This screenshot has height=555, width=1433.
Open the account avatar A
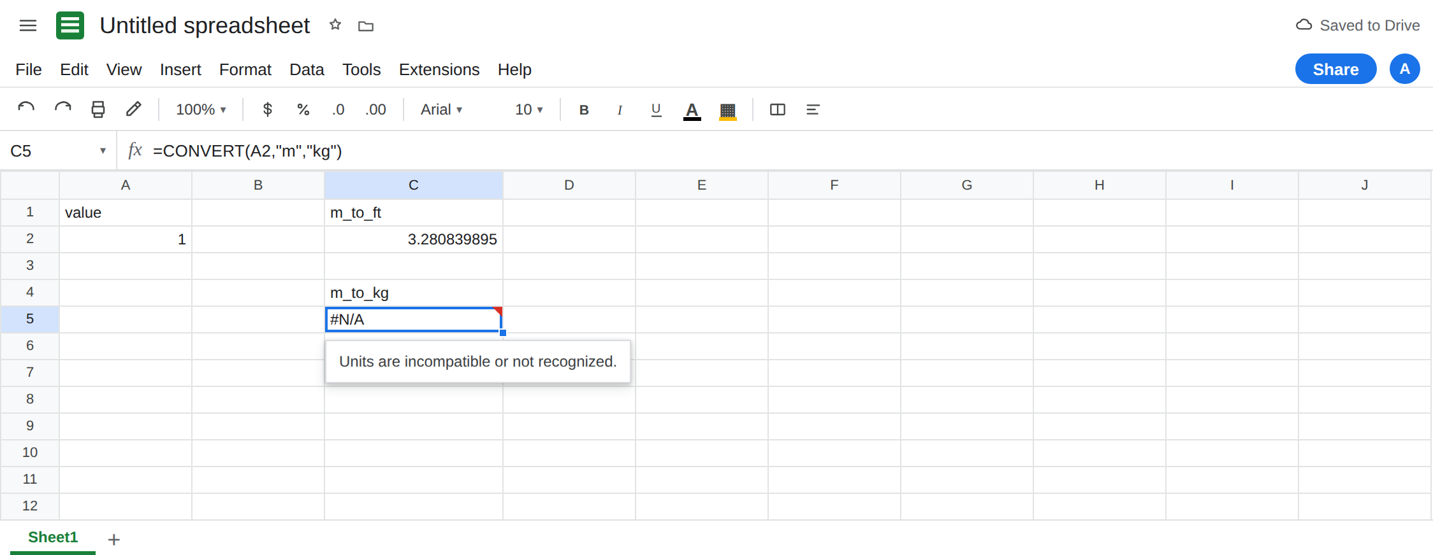click(1404, 69)
